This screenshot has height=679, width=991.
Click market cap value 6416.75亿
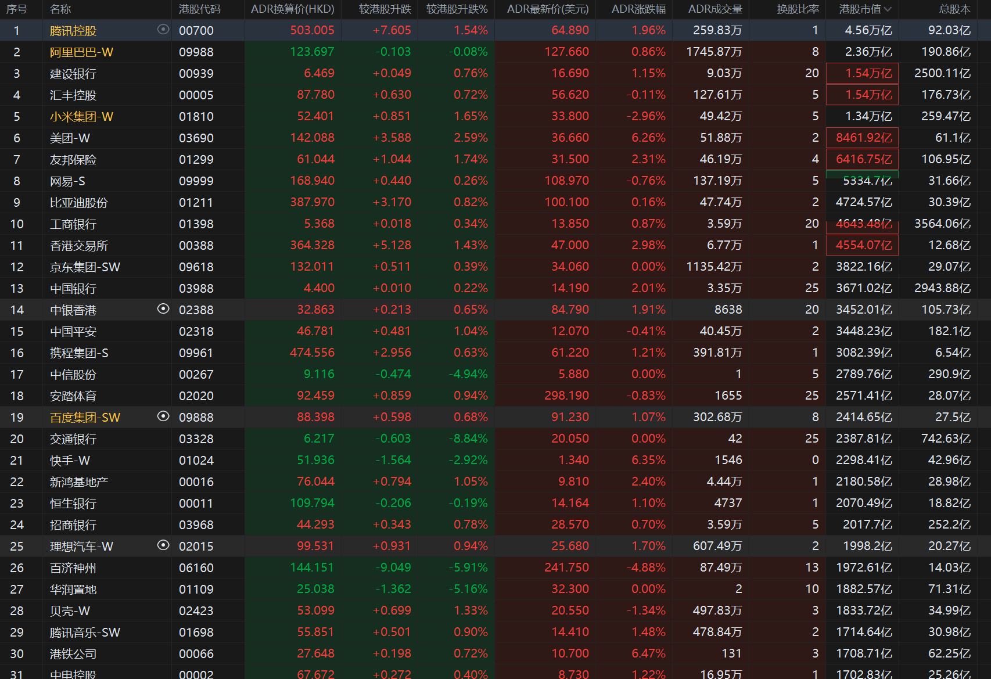coord(864,159)
